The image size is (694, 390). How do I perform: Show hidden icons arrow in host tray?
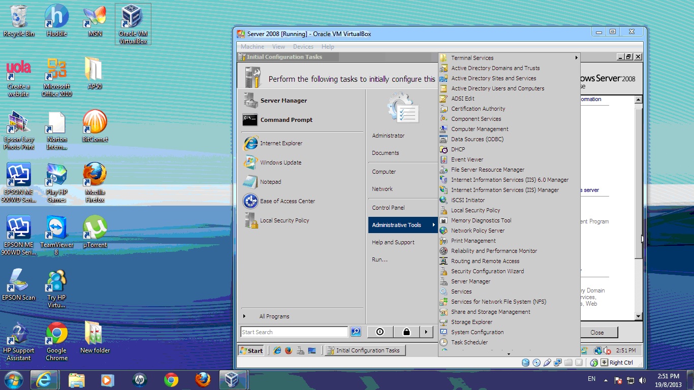(x=606, y=380)
